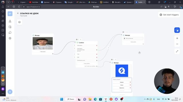Open the DT workspace avatar in sidebar
The image size is (183, 102).
[x=10, y=14]
